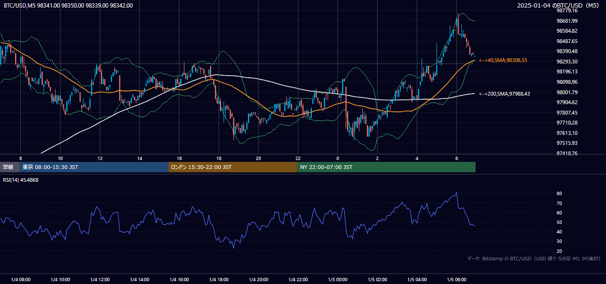Click the RSI(14) 45.4868 indicator label

pyautogui.click(x=21, y=180)
